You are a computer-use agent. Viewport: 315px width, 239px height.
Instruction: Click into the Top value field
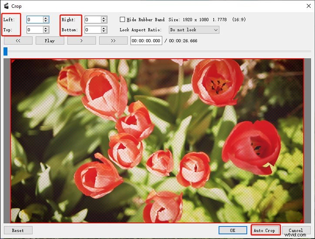[x=35, y=30]
